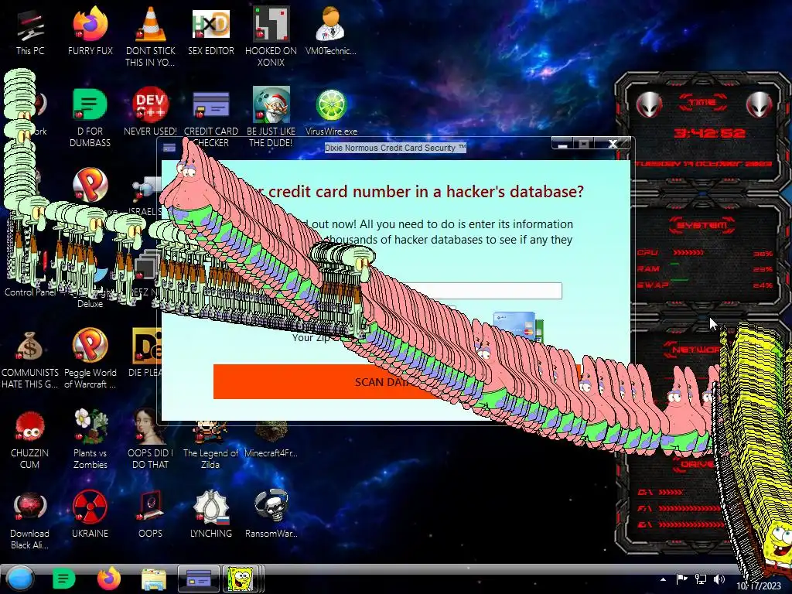Click the orange SCAN DATABASE button
Viewport: 792px width, 594px height.
click(397, 382)
